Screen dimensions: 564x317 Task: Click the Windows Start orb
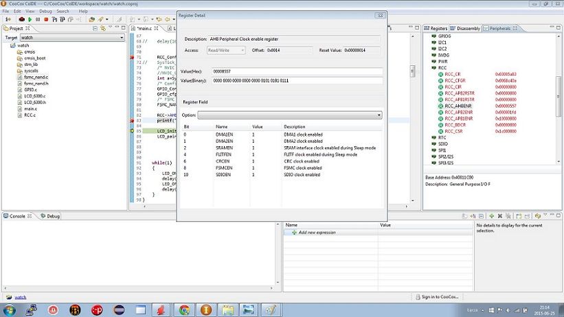point(9,310)
